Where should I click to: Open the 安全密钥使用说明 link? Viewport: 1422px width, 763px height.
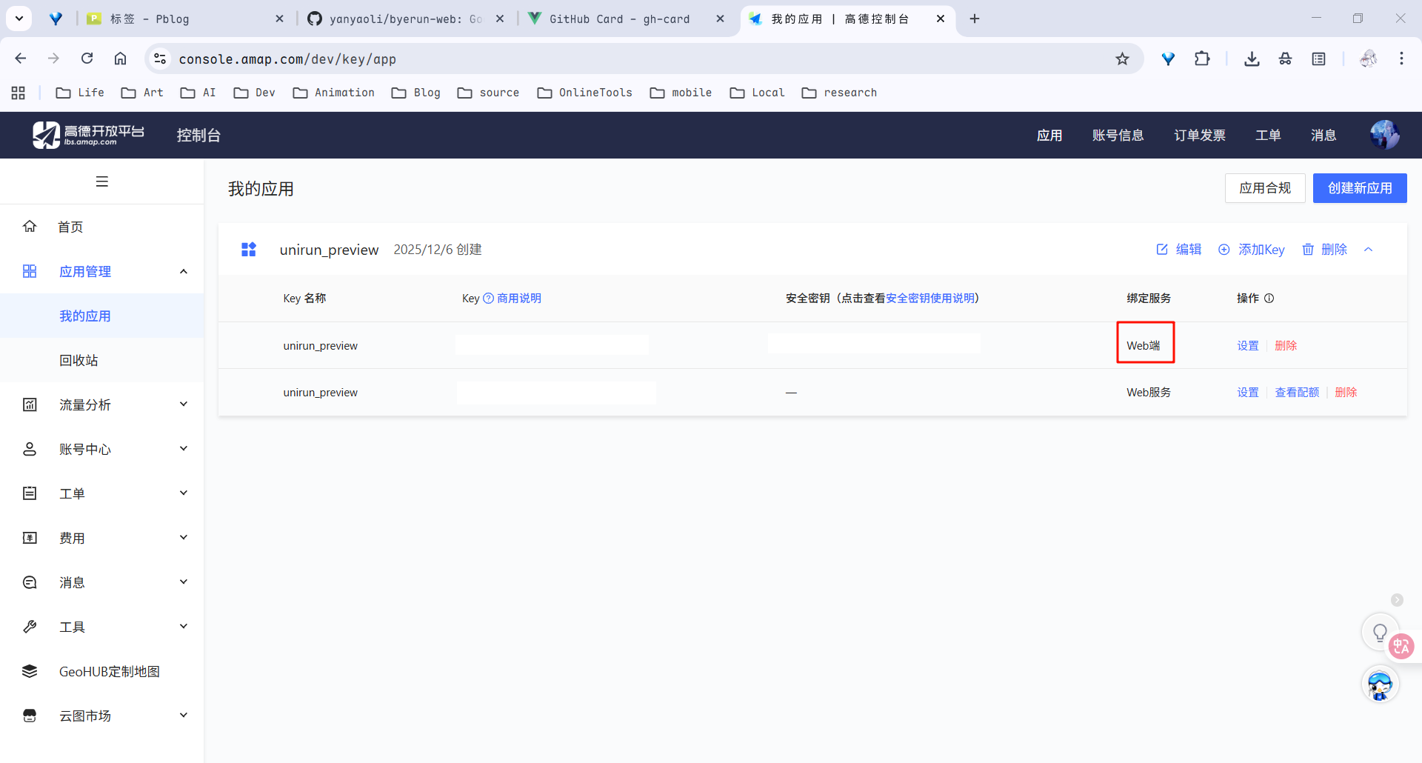pyautogui.click(x=929, y=299)
